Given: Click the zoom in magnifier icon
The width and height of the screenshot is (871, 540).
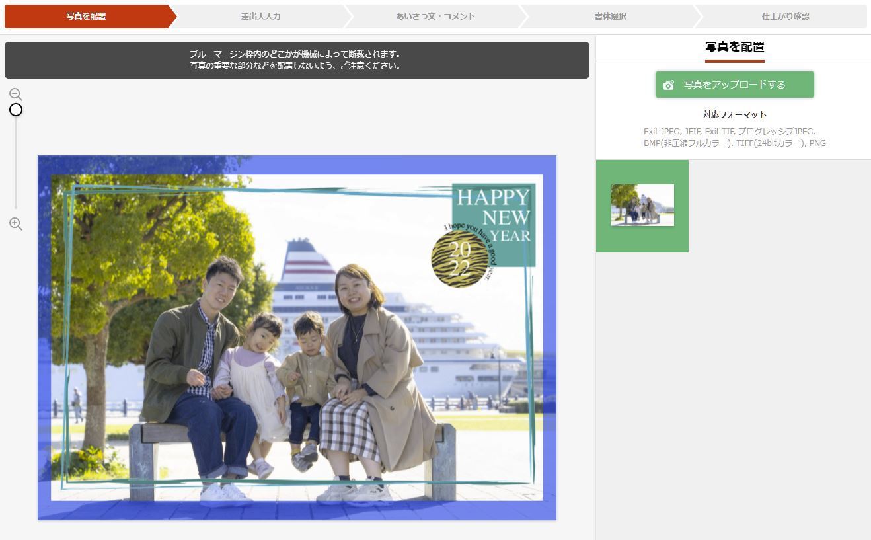Looking at the screenshot, I should 16,224.
